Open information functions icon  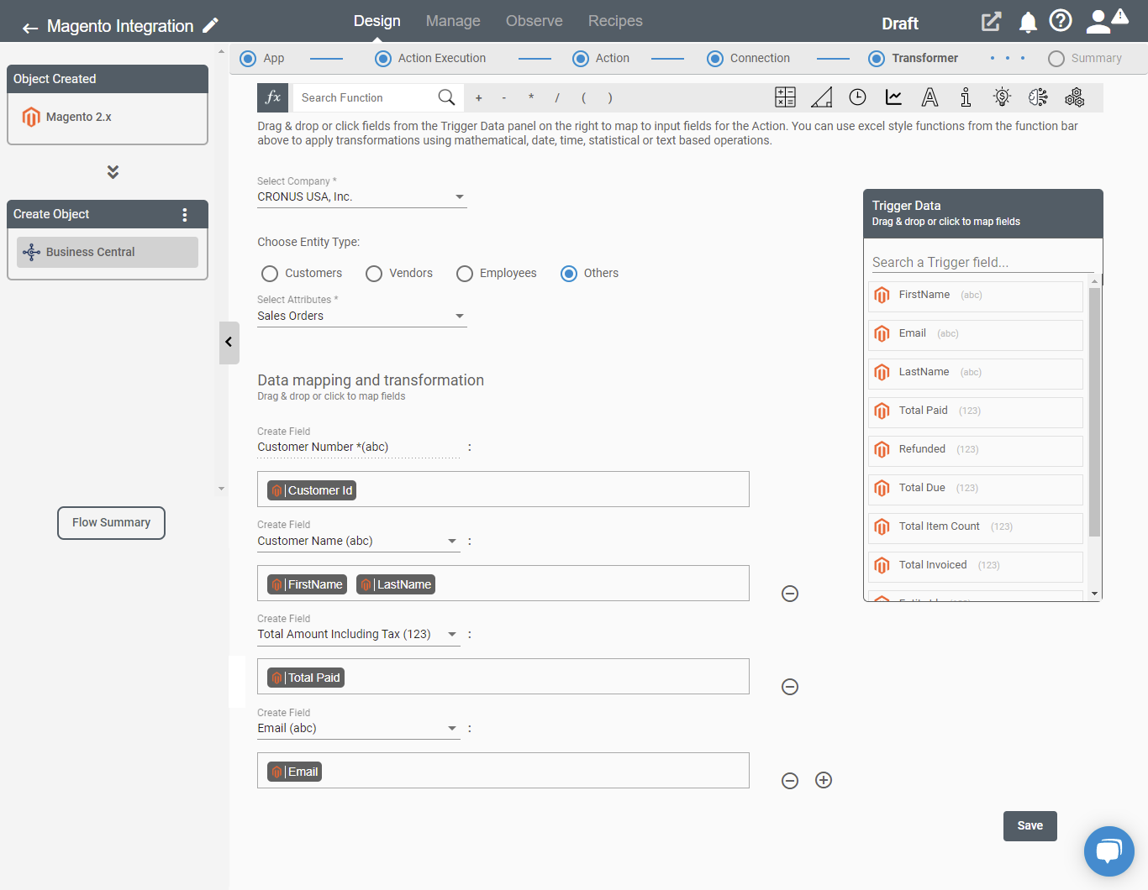tap(966, 97)
